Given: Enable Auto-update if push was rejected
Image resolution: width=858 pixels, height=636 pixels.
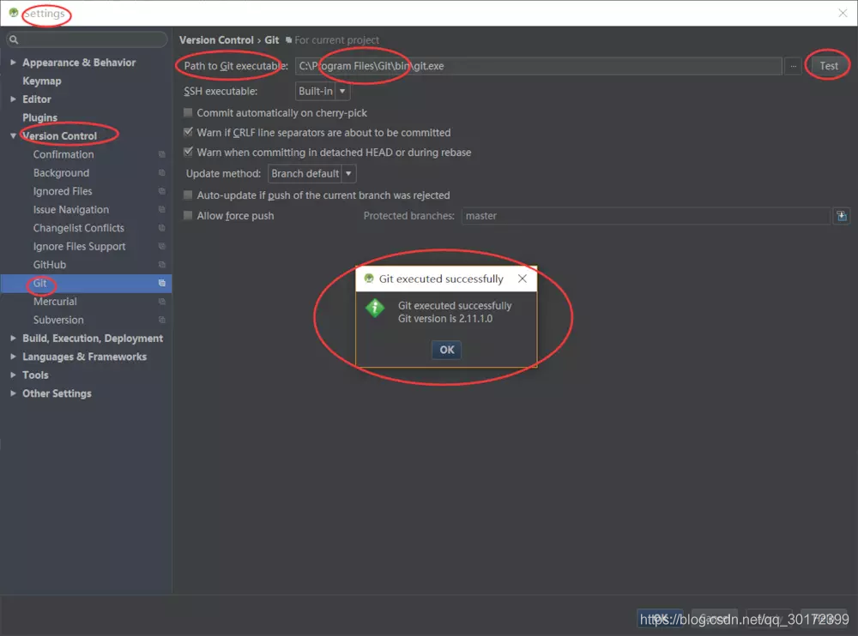Looking at the screenshot, I should 188,195.
